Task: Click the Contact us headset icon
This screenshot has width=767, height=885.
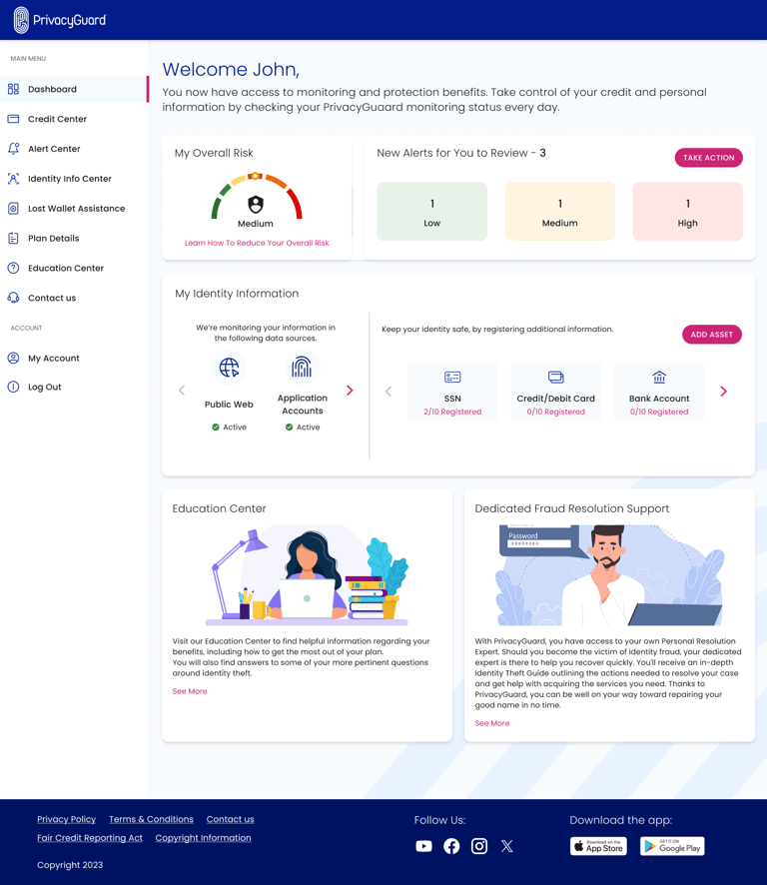Action: click(x=14, y=298)
